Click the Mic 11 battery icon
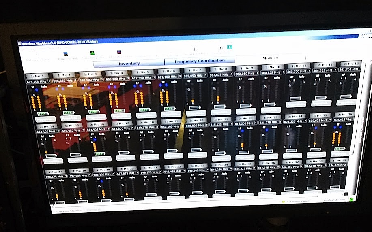The width and height of the screenshot is (372, 232). pyautogui.click(x=295, y=98)
